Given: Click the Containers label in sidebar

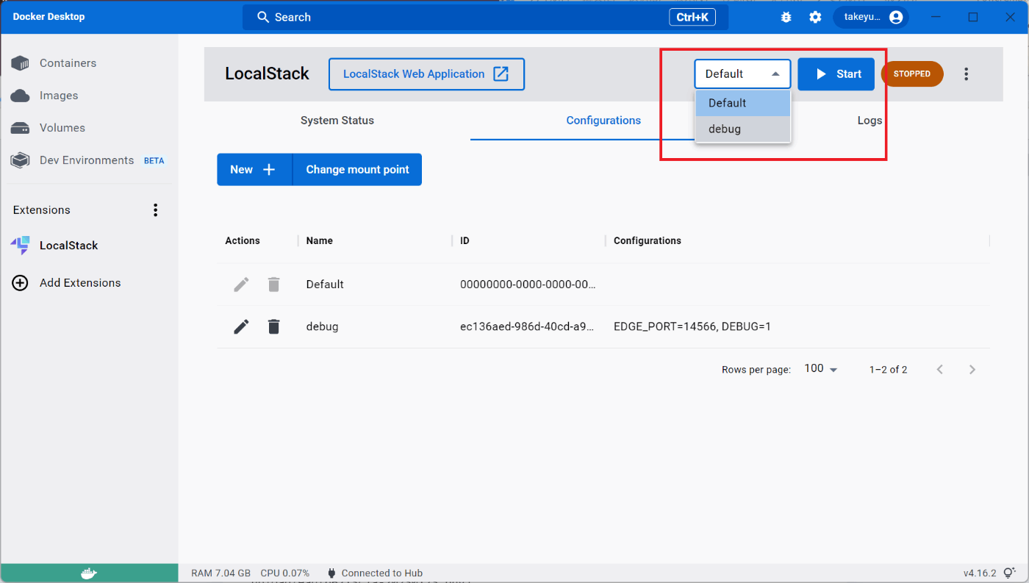Looking at the screenshot, I should tap(68, 63).
